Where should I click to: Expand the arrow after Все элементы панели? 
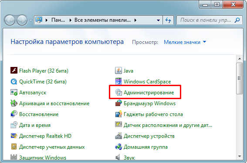click(x=135, y=20)
